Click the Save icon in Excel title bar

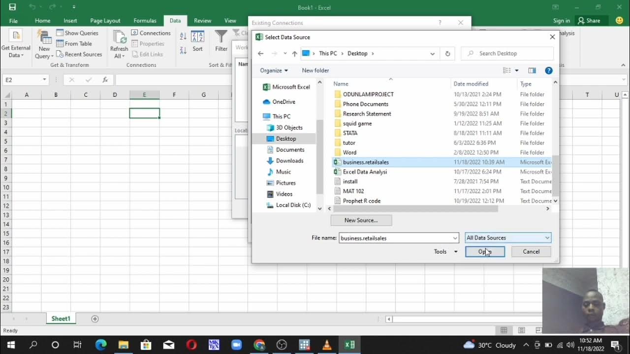point(12,7)
